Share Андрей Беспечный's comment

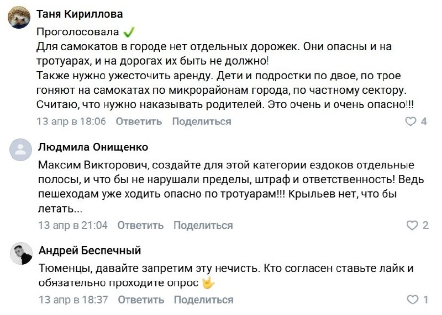coord(203,300)
